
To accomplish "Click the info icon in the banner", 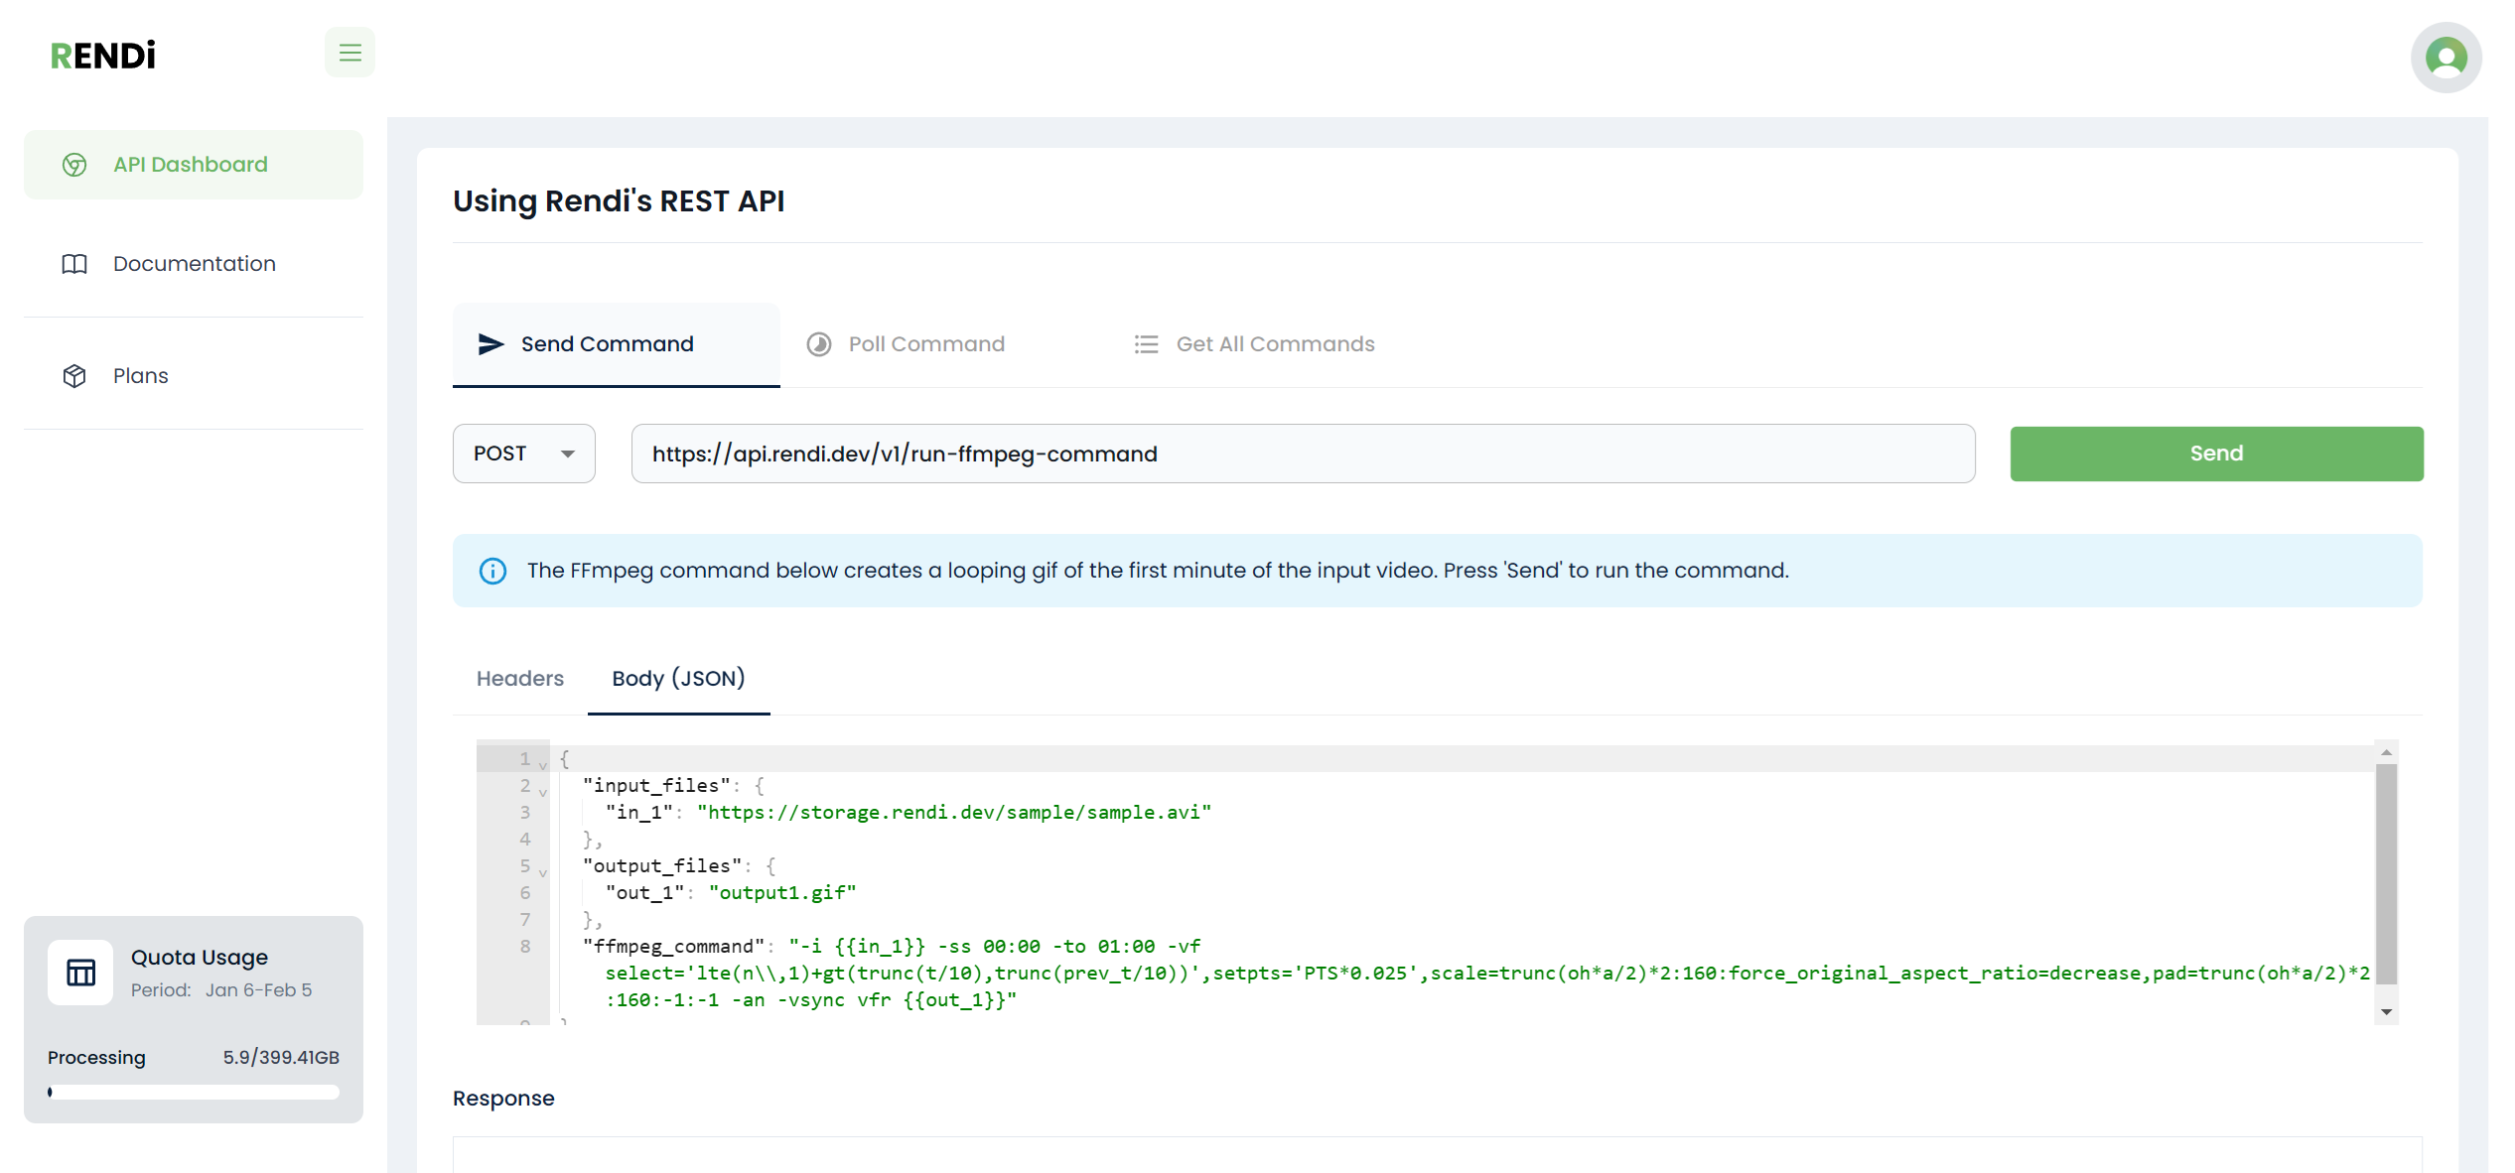I will click(x=492, y=571).
